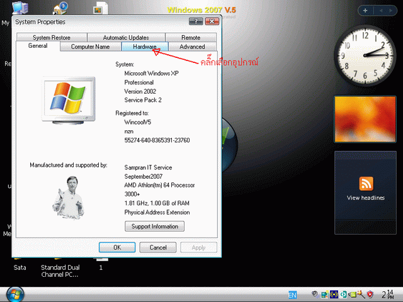Click the 'Microsoft Windows XP' text
This screenshot has height=302, width=403.
click(151, 74)
